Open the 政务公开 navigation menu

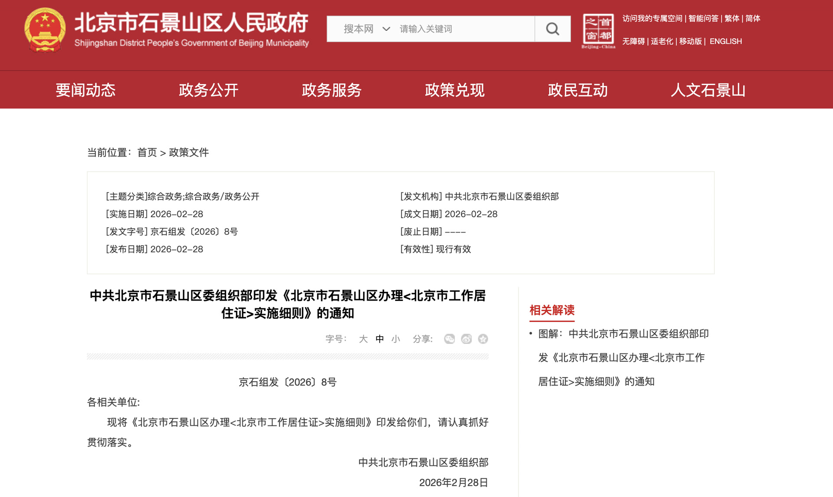208,90
